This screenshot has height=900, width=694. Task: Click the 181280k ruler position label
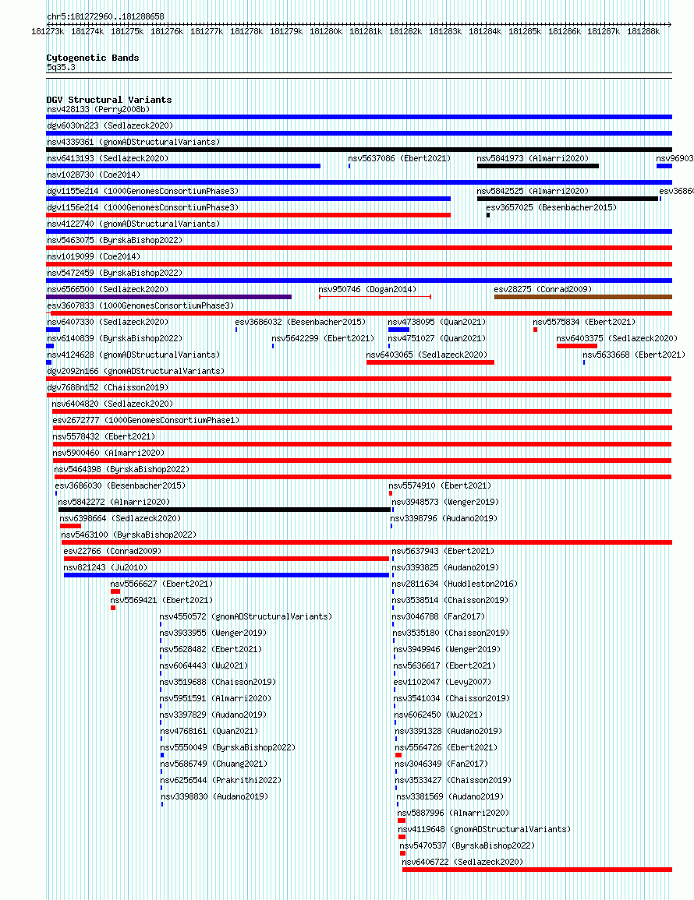[326, 32]
